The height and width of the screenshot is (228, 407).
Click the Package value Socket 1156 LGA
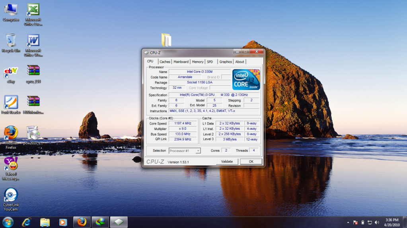[200, 82]
